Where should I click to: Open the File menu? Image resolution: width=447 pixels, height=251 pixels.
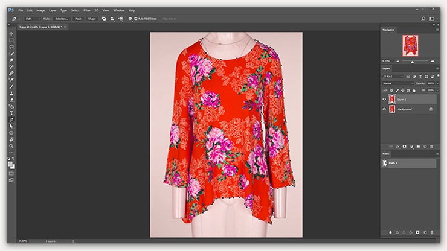(21, 10)
